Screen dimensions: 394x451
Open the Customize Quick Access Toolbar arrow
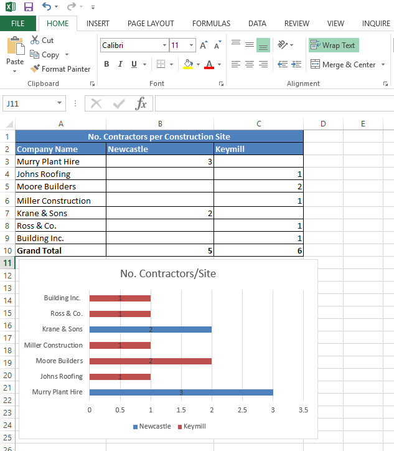(x=93, y=7)
